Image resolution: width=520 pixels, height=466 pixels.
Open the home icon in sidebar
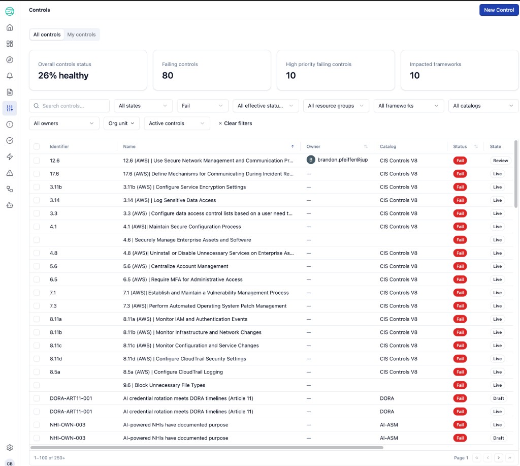pos(10,27)
